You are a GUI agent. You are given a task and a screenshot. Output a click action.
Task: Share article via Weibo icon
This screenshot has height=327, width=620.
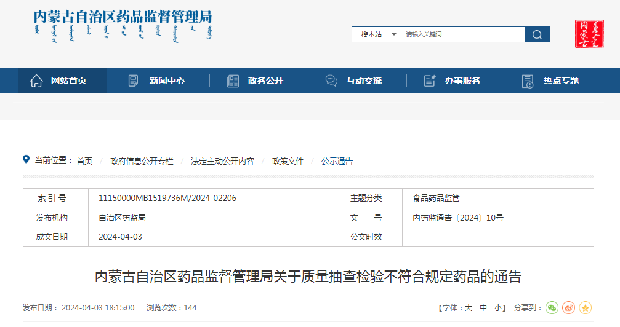click(x=569, y=308)
